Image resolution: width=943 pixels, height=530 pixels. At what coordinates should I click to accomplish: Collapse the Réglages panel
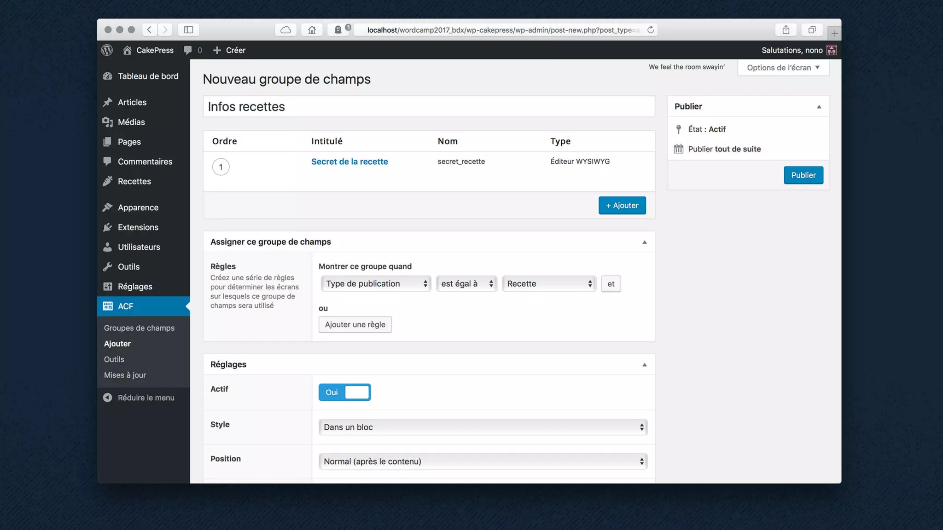coord(644,365)
